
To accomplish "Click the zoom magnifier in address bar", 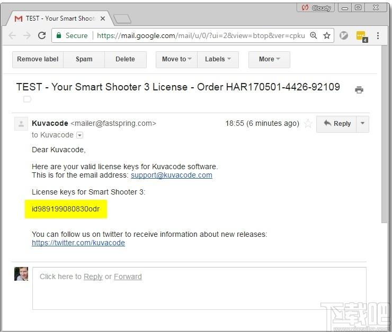I will (x=314, y=35).
